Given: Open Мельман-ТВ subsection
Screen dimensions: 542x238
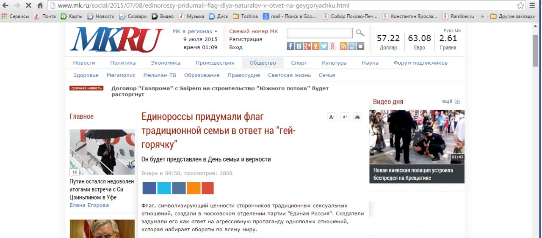Looking at the screenshot, I should 160,75.
